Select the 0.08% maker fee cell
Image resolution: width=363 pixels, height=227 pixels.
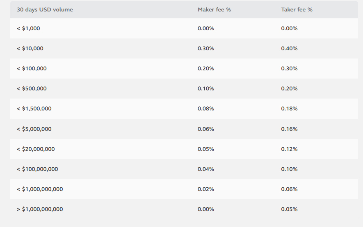click(206, 109)
